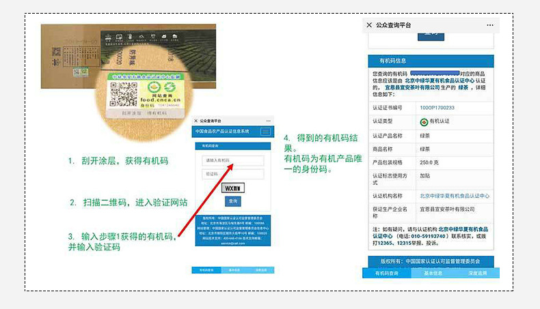Click the organic certification logo beside 有机认证
Image resolution: width=540 pixels, height=309 pixels.
[x=424, y=121]
